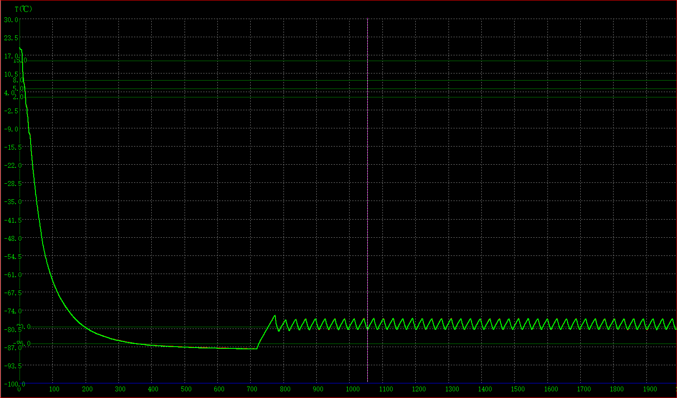Click the magenta vertical cursor line
The height and width of the screenshot is (398, 677).
click(x=367, y=199)
